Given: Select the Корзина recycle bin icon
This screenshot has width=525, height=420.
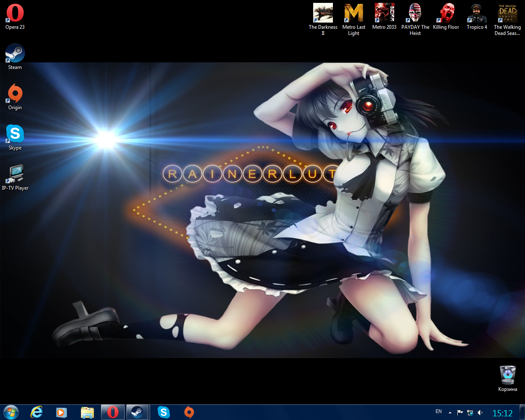Looking at the screenshot, I should [508, 379].
